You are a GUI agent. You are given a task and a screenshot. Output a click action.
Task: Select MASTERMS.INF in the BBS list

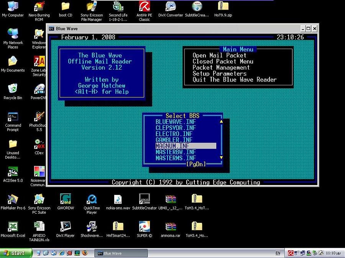pyautogui.click(x=176, y=158)
